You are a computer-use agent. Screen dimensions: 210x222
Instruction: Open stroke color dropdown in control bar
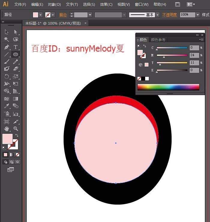click(x=53, y=15)
